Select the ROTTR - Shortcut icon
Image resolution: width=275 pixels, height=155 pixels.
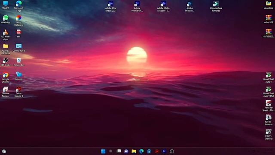(269, 120)
